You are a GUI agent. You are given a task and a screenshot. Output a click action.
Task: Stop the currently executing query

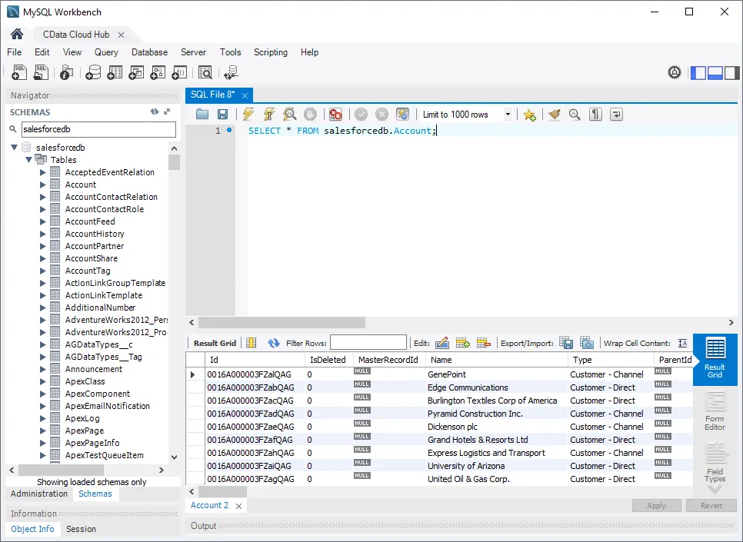309,114
